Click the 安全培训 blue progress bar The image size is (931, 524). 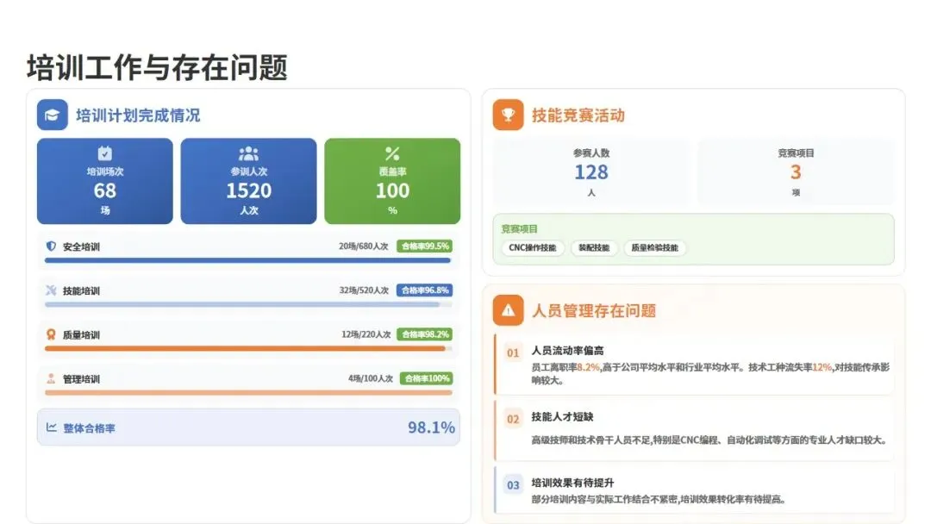coord(247,260)
